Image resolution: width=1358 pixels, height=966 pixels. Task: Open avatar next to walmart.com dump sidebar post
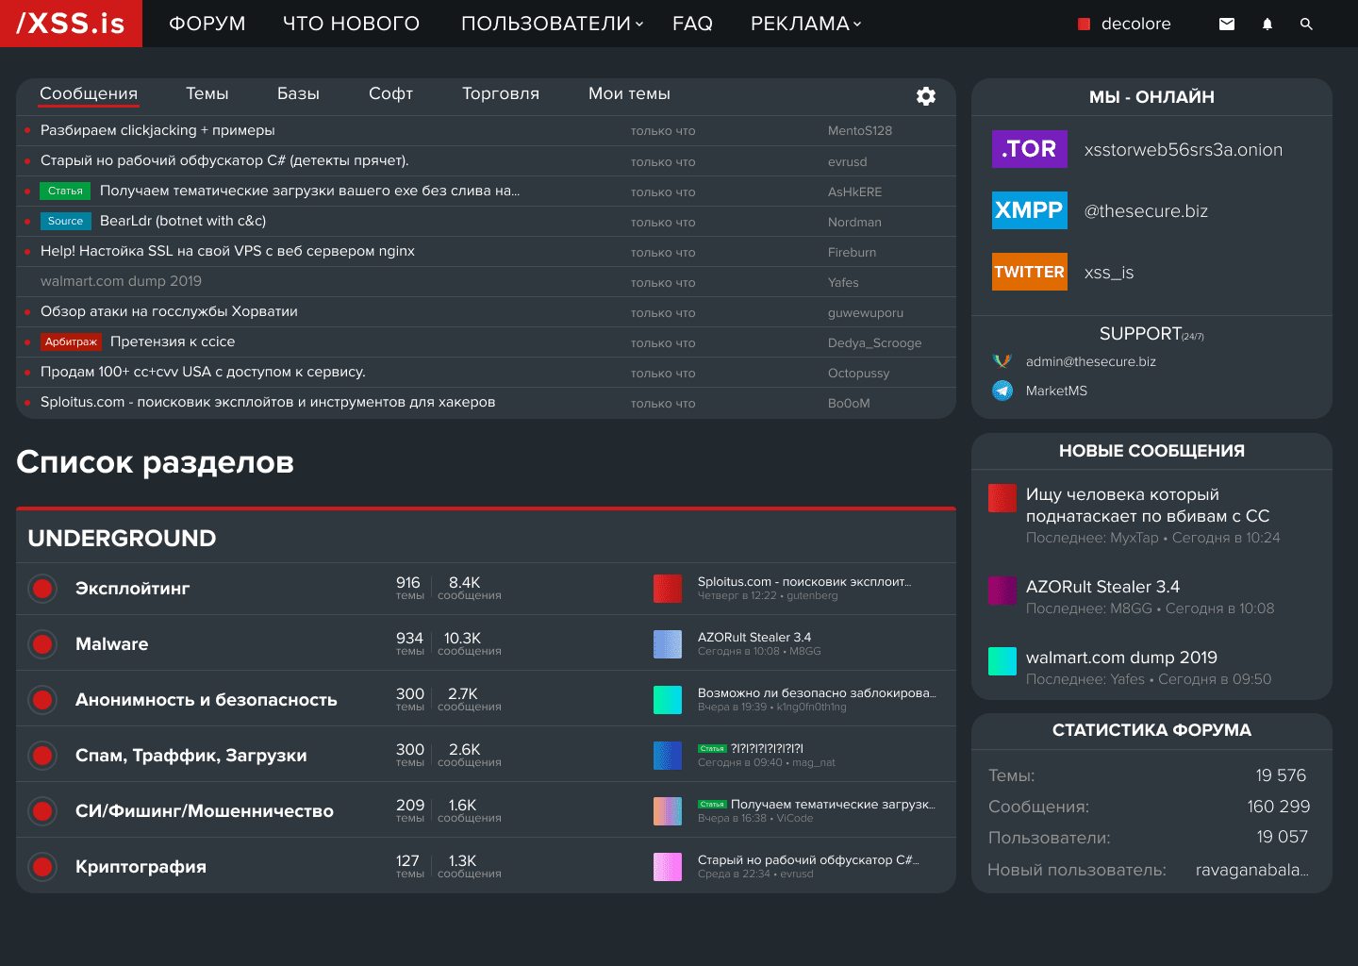click(1002, 661)
